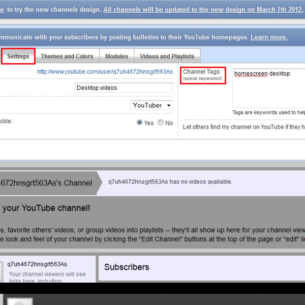
Task: Open the Learn more link
Action: click(269, 37)
